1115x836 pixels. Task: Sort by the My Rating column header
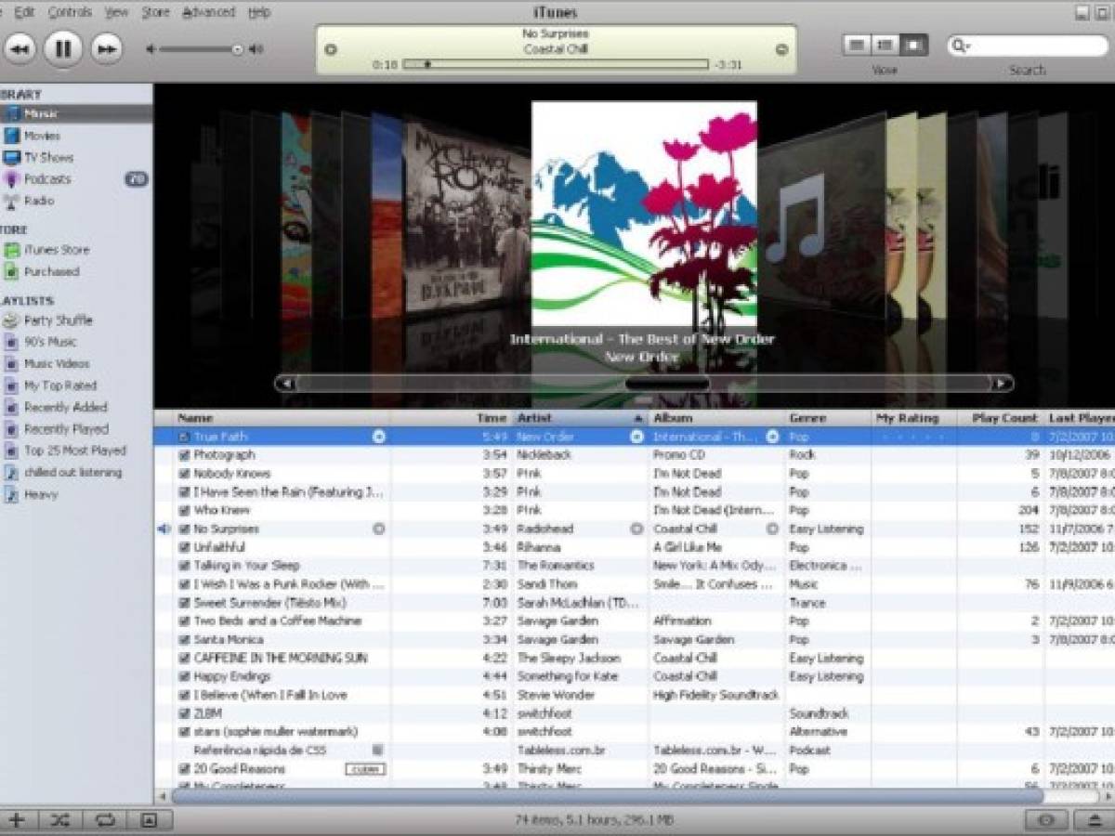914,418
